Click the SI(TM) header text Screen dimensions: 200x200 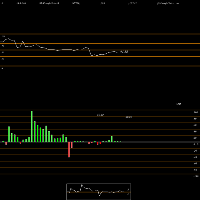tap(76, 3)
